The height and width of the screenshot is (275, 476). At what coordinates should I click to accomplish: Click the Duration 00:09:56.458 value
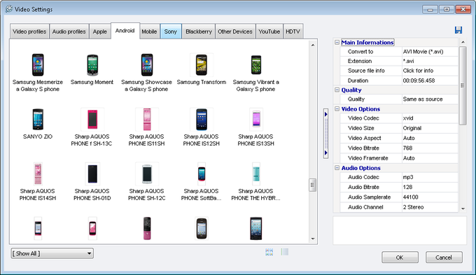430,80
